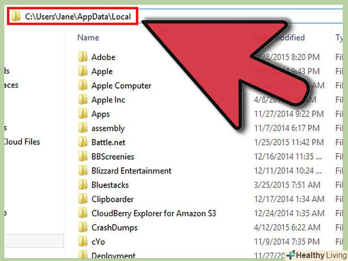
Task: Select the Apple Inc folder name
Action: [x=109, y=100]
